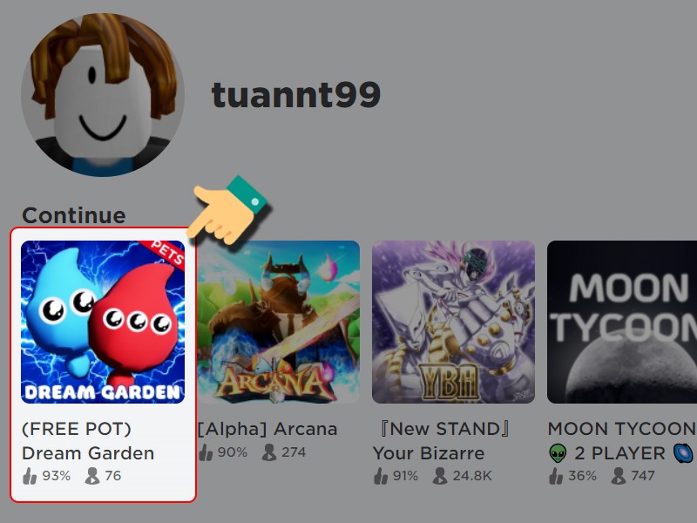The height and width of the screenshot is (523, 697).
Task: Click thumbs-up icon beside 91% rating
Action: pyautogui.click(x=381, y=476)
